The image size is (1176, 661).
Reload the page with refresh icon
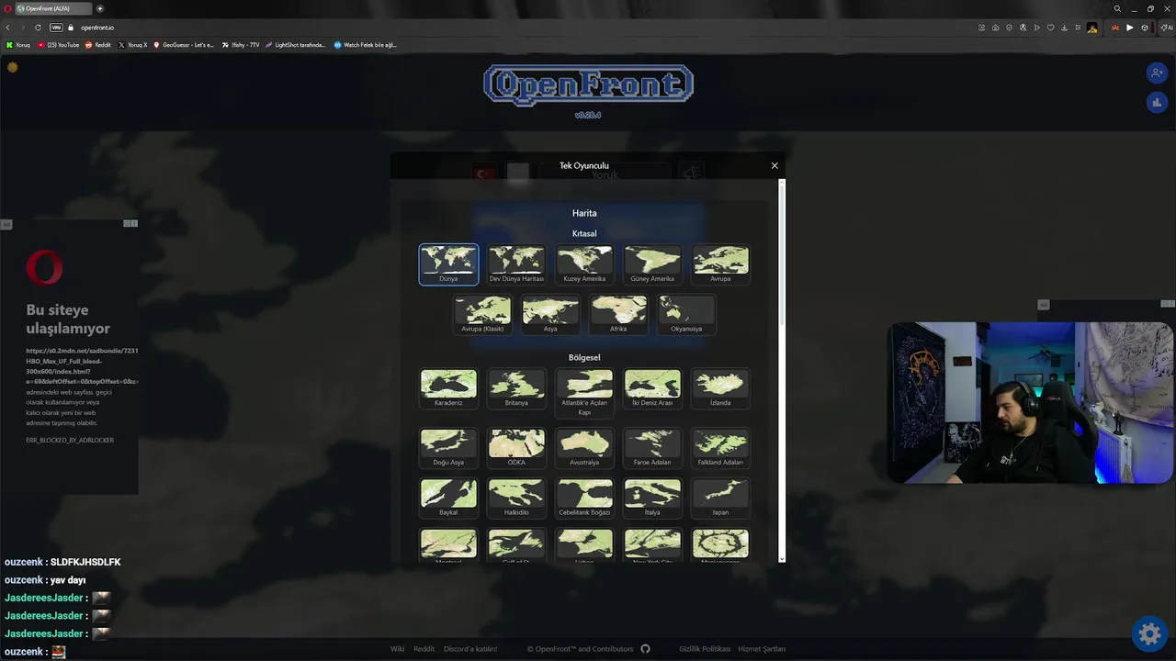(x=38, y=28)
